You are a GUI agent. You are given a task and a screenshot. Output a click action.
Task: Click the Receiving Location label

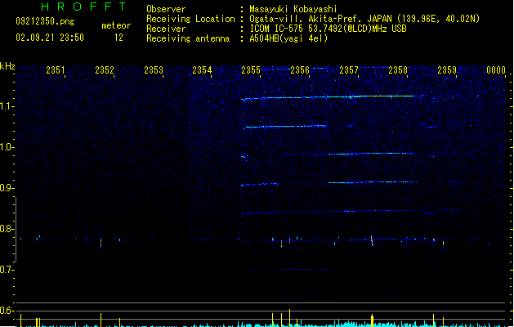(190, 19)
